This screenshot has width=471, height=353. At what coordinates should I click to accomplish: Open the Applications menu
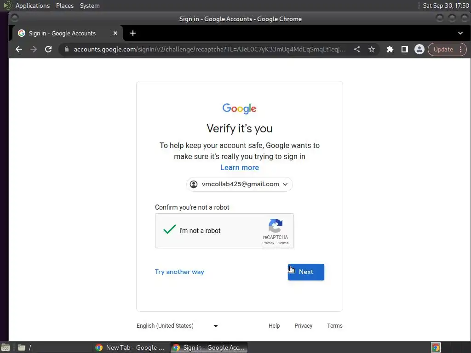(33, 6)
